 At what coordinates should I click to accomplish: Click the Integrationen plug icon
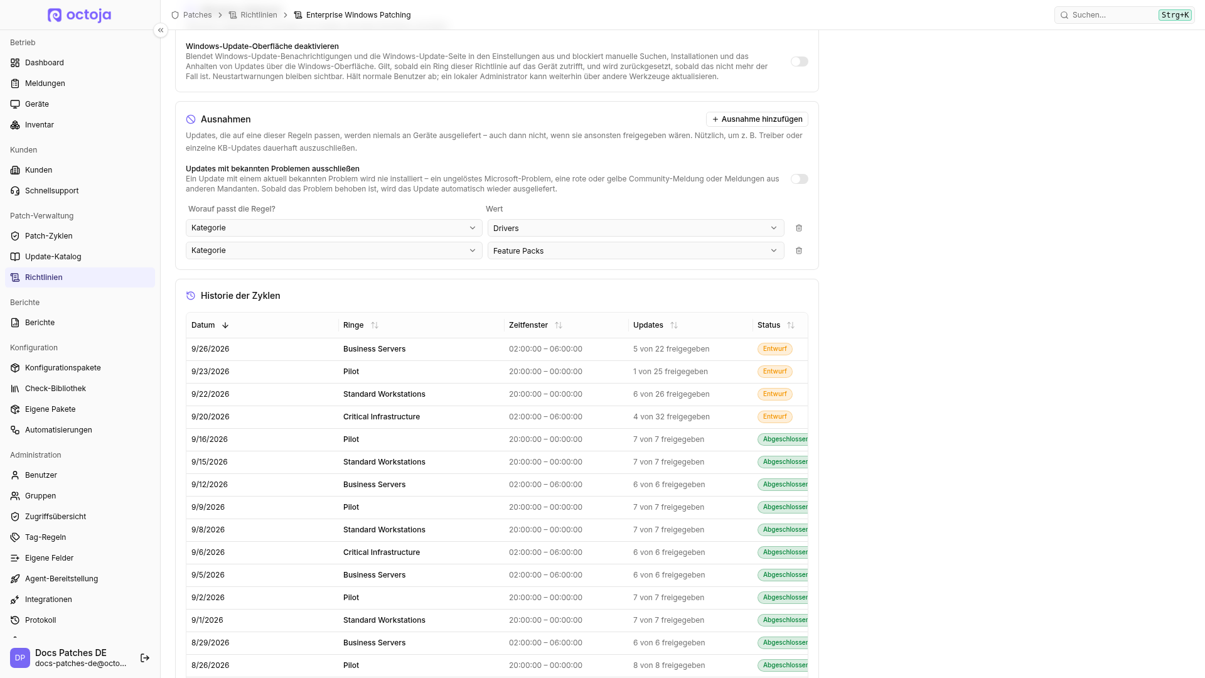[15, 600]
